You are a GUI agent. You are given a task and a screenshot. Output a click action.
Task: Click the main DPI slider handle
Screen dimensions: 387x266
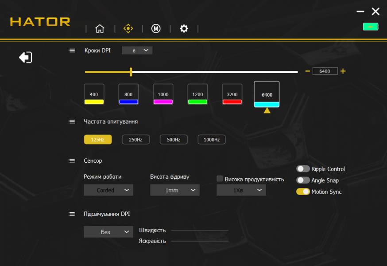pyautogui.click(x=131, y=72)
